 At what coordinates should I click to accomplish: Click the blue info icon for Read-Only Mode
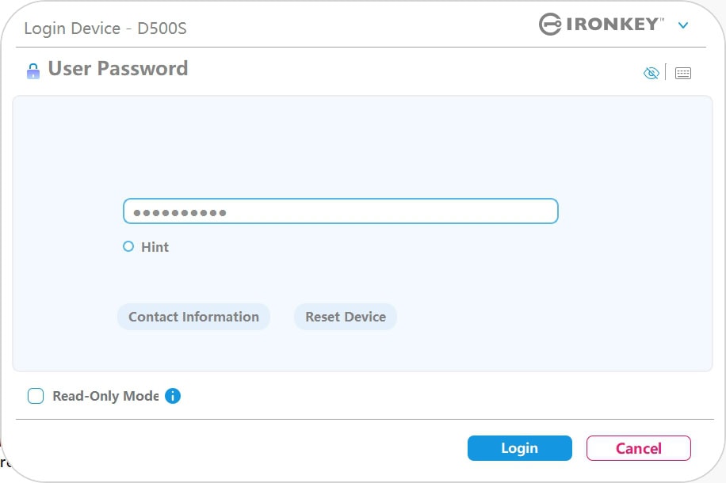(x=173, y=396)
